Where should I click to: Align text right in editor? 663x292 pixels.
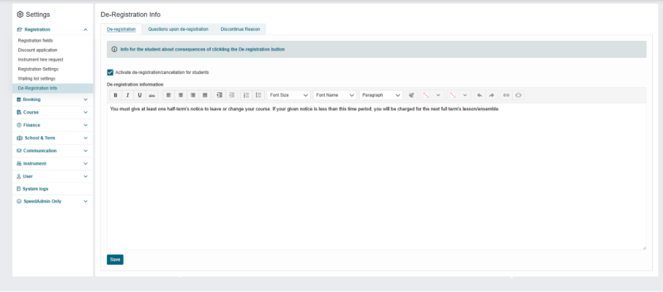click(x=192, y=95)
